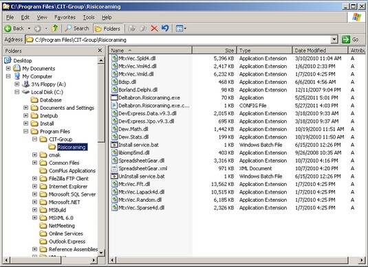Open the Views dropdown button
This screenshot has height=267, width=368.
pyautogui.click(x=181, y=29)
